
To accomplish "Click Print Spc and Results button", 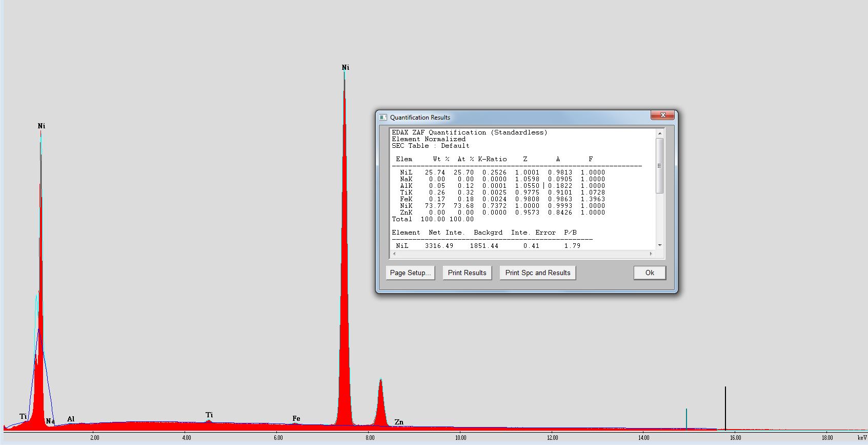I will (x=538, y=273).
